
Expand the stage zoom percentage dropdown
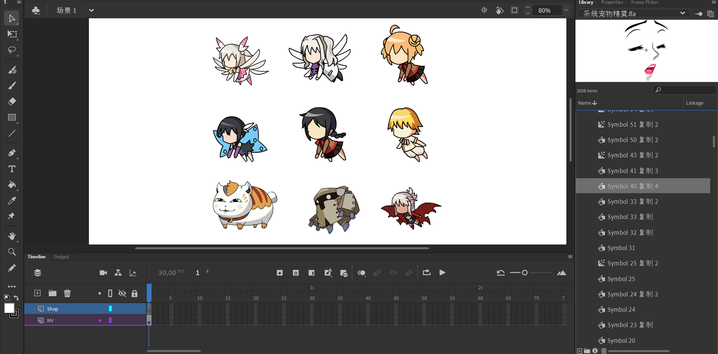point(566,10)
